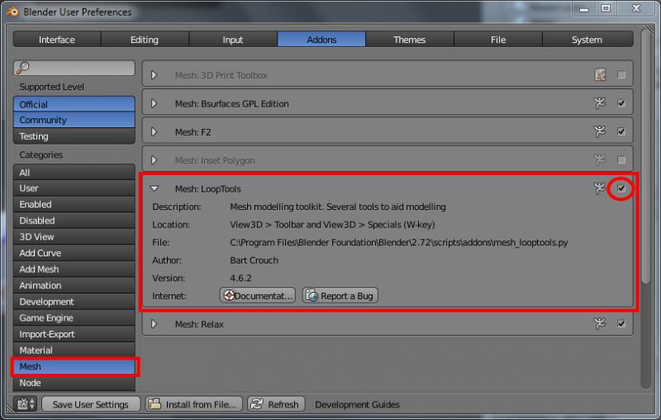
Task: Switch to the Interface tab
Action: tap(57, 39)
